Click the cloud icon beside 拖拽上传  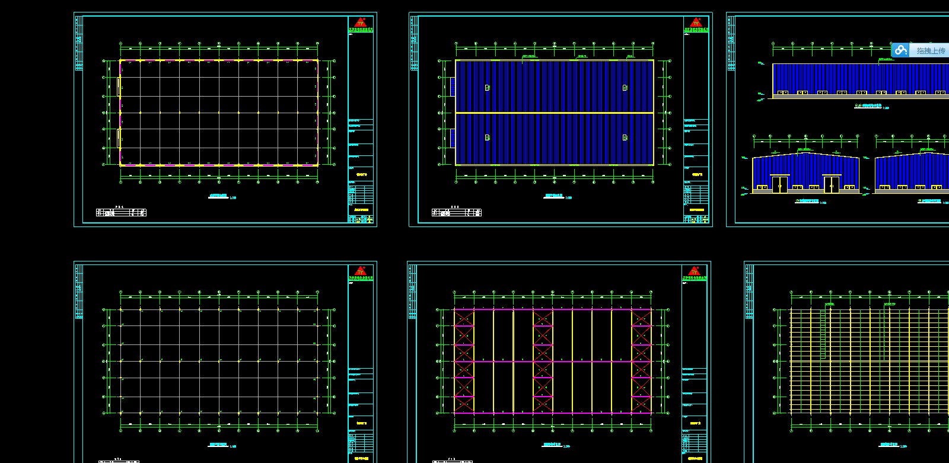tap(901, 50)
